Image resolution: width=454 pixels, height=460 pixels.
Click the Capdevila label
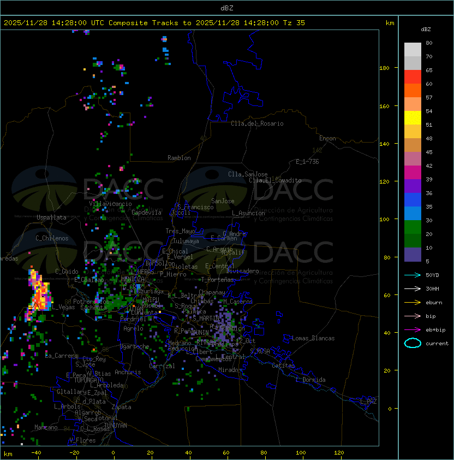pos(147,213)
